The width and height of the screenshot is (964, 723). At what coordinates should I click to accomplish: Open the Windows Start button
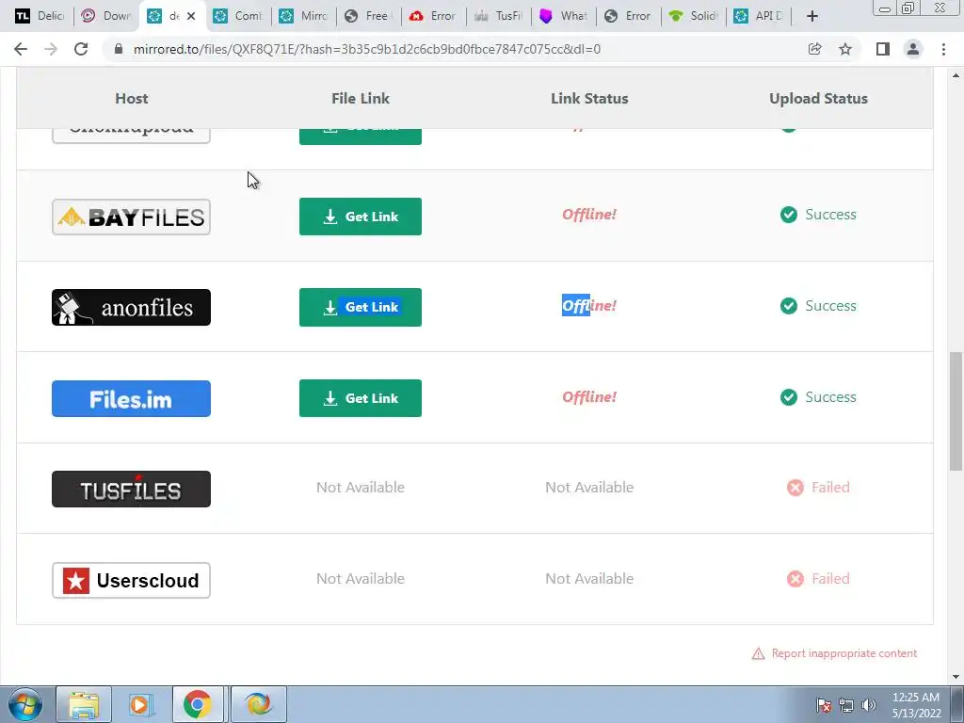click(x=24, y=704)
